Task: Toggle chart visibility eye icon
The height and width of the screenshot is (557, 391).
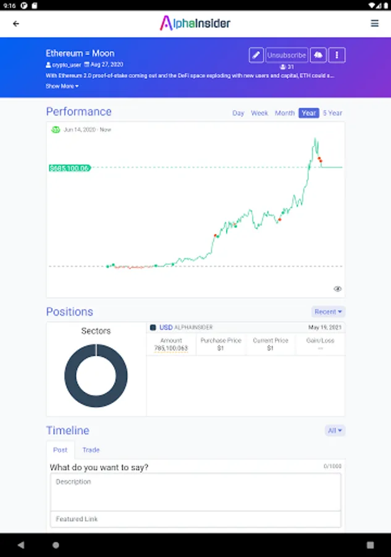Action: point(338,289)
